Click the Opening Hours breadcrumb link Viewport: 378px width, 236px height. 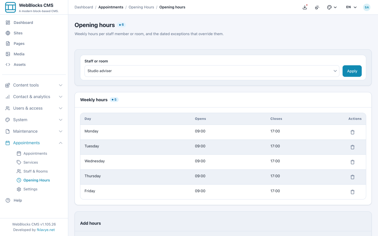(141, 7)
